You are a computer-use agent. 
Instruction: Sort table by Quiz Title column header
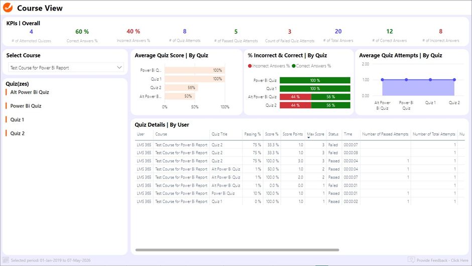pyautogui.click(x=219, y=134)
